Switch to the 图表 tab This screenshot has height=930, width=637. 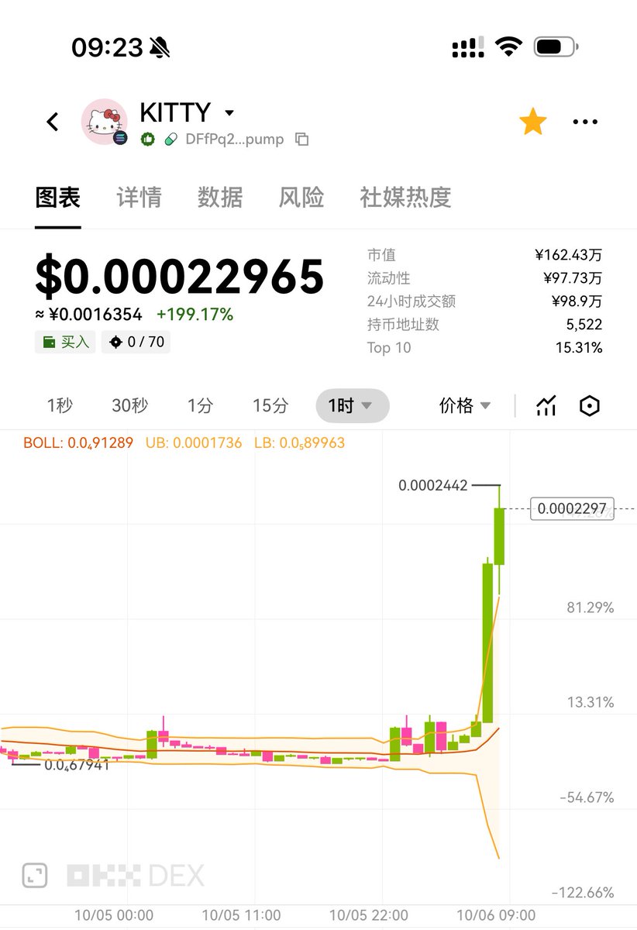58,197
